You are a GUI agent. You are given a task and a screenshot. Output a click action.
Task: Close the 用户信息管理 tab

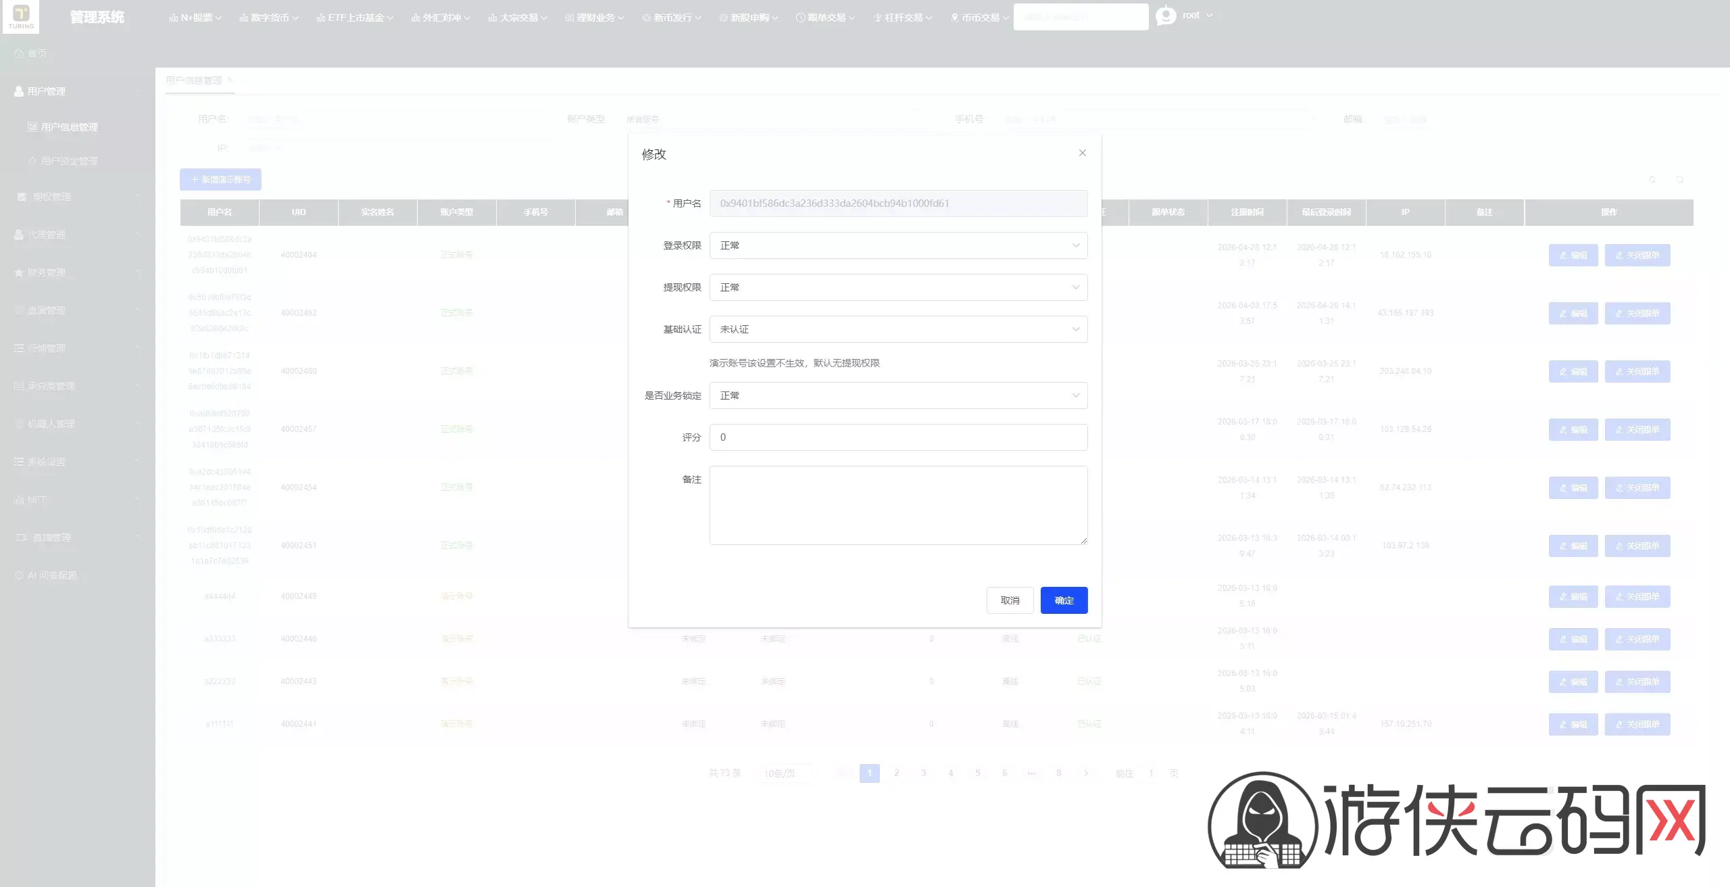coord(230,80)
